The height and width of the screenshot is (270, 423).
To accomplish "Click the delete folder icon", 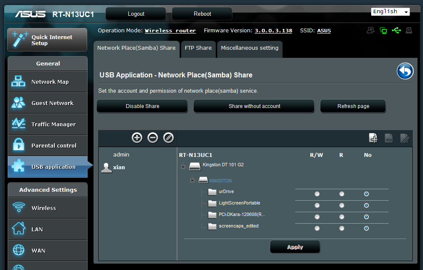I will (x=389, y=138).
